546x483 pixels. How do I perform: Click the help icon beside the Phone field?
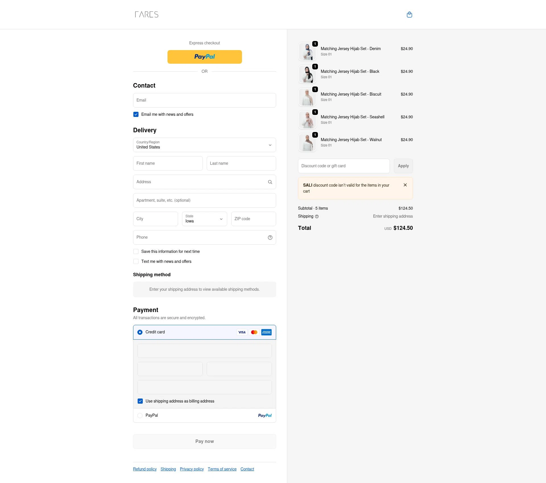270,237
